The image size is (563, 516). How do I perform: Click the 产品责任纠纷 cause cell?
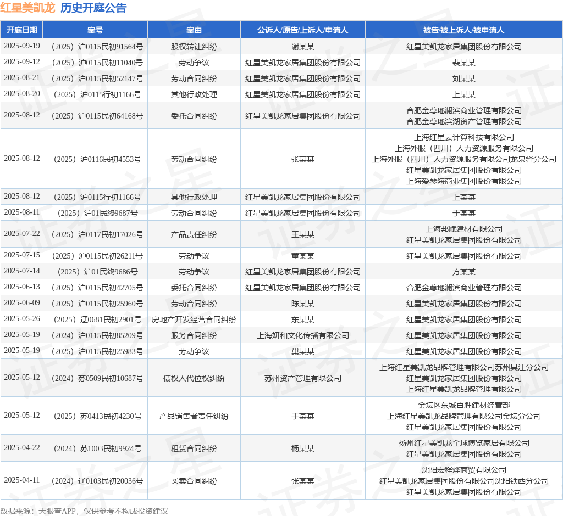194,234
